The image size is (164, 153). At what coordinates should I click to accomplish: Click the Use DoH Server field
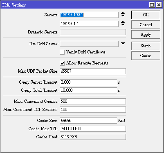tap(89, 44)
